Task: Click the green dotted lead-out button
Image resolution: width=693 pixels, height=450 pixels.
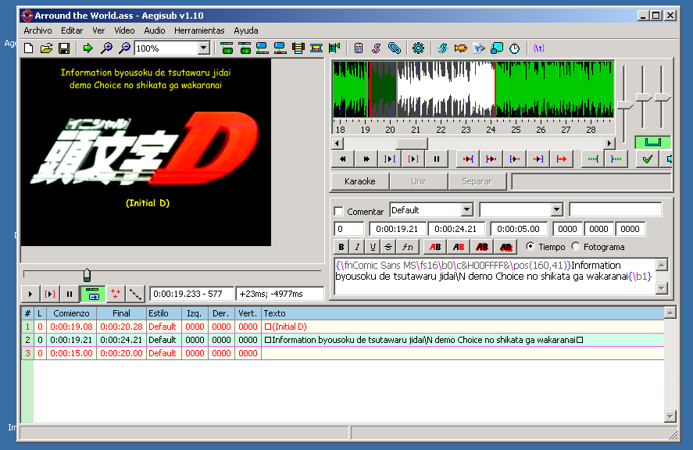Action: point(616,159)
